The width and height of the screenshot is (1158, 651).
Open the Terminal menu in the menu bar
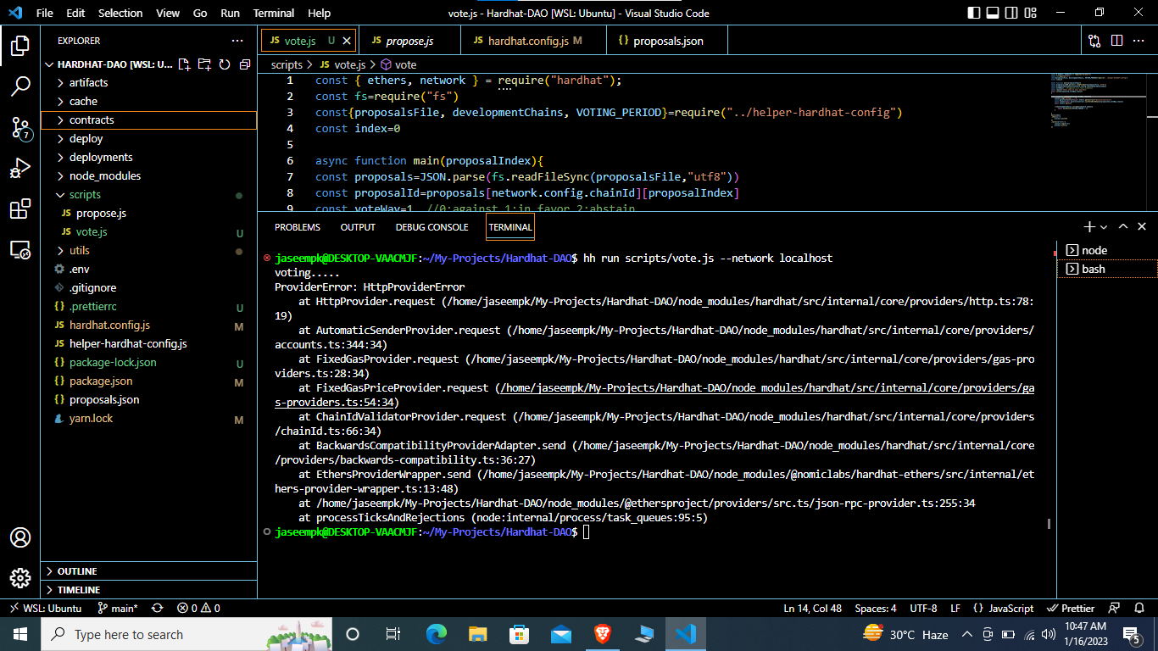pos(273,13)
